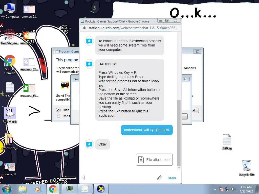Screen dimensions: 259x194
Task: Click the network tray icon
Action: tap(227, 189)
